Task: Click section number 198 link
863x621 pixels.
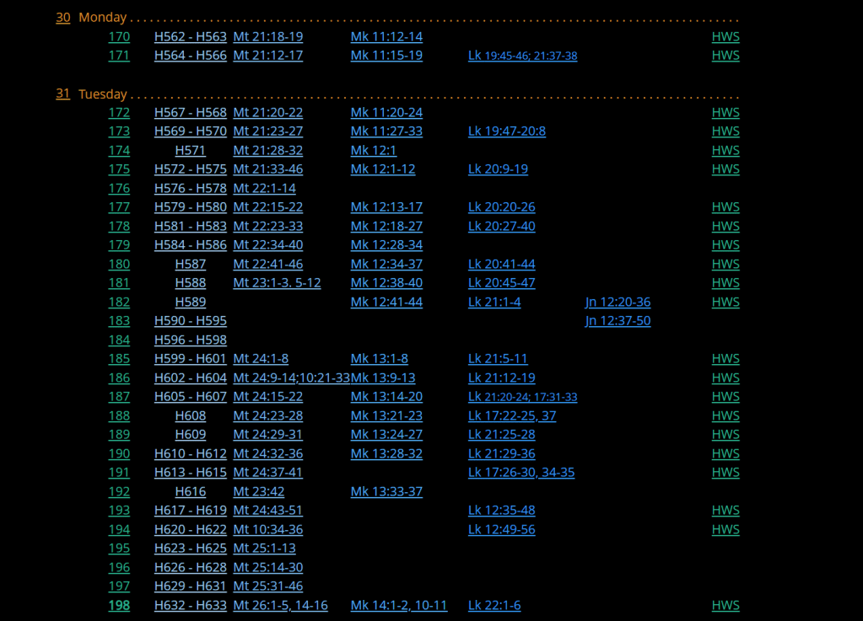Action: [119, 606]
